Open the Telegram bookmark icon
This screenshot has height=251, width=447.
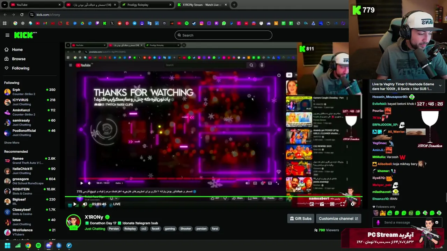coord(134,23)
